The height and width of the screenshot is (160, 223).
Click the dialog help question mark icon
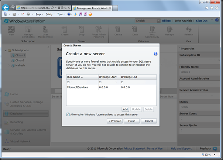[155, 54]
